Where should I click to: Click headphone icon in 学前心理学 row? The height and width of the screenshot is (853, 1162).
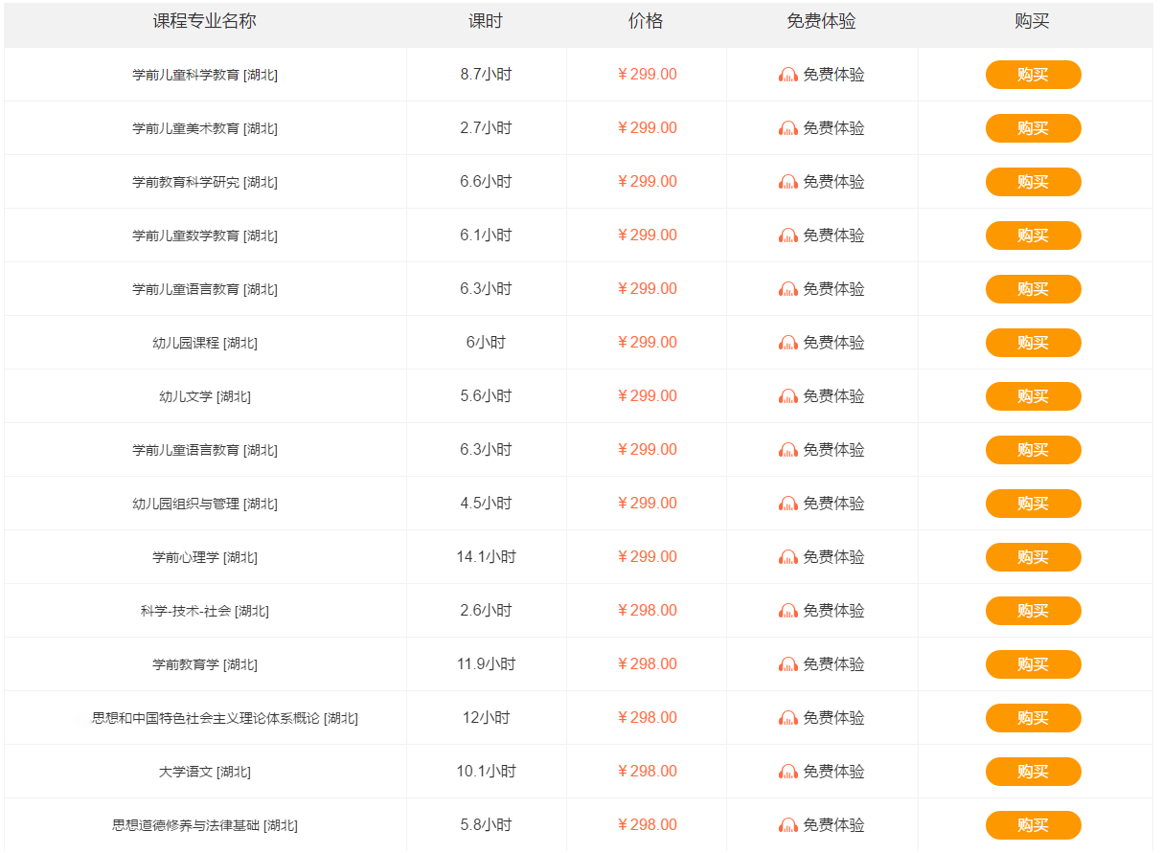pyautogui.click(x=788, y=557)
